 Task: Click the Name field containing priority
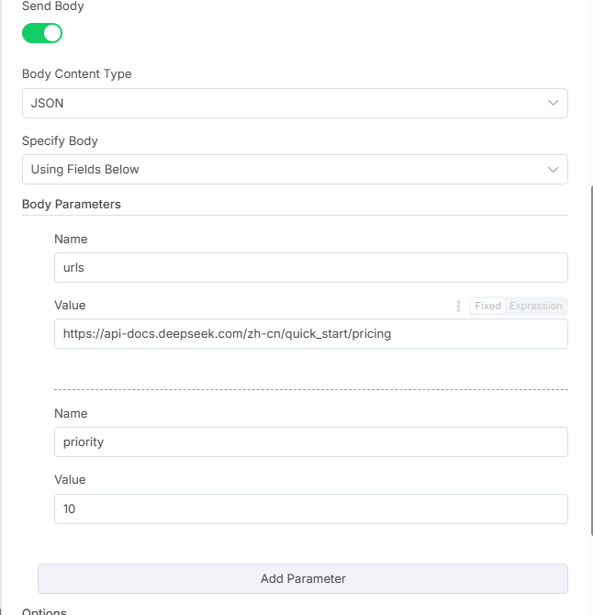pyautogui.click(x=310, y=442)
